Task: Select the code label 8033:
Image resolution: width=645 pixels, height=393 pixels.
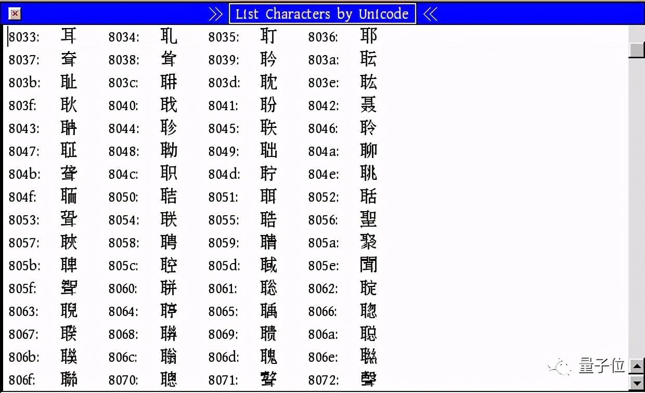Action: (24, 37)
